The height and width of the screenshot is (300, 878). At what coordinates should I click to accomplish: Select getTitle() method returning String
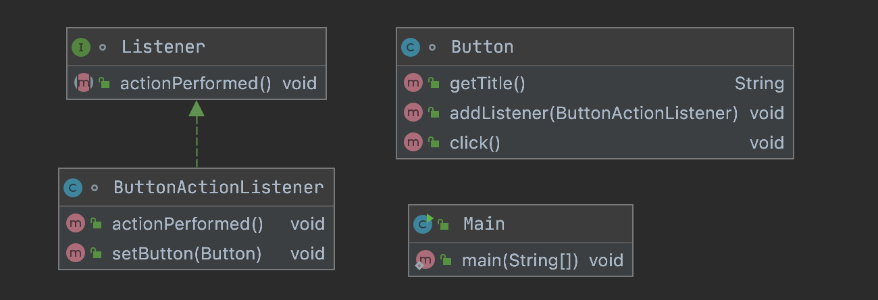pyautogui.click(x=594, y=83)
